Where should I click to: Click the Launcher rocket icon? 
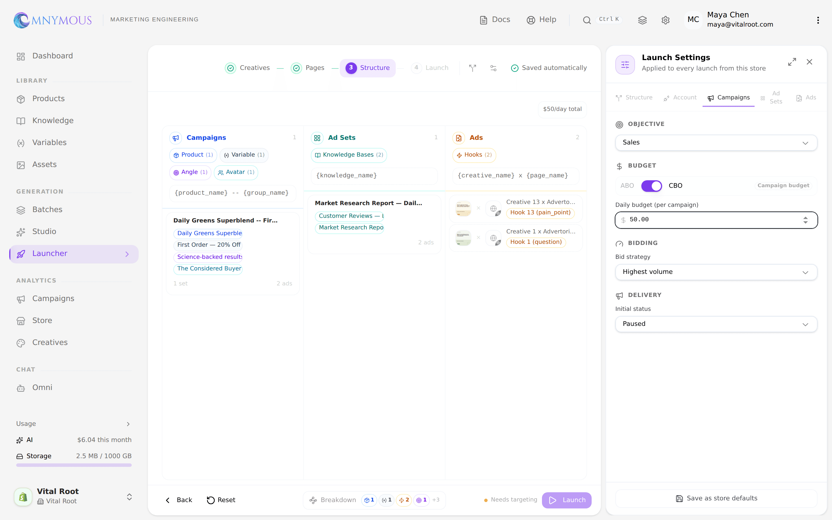coord(21,254)
